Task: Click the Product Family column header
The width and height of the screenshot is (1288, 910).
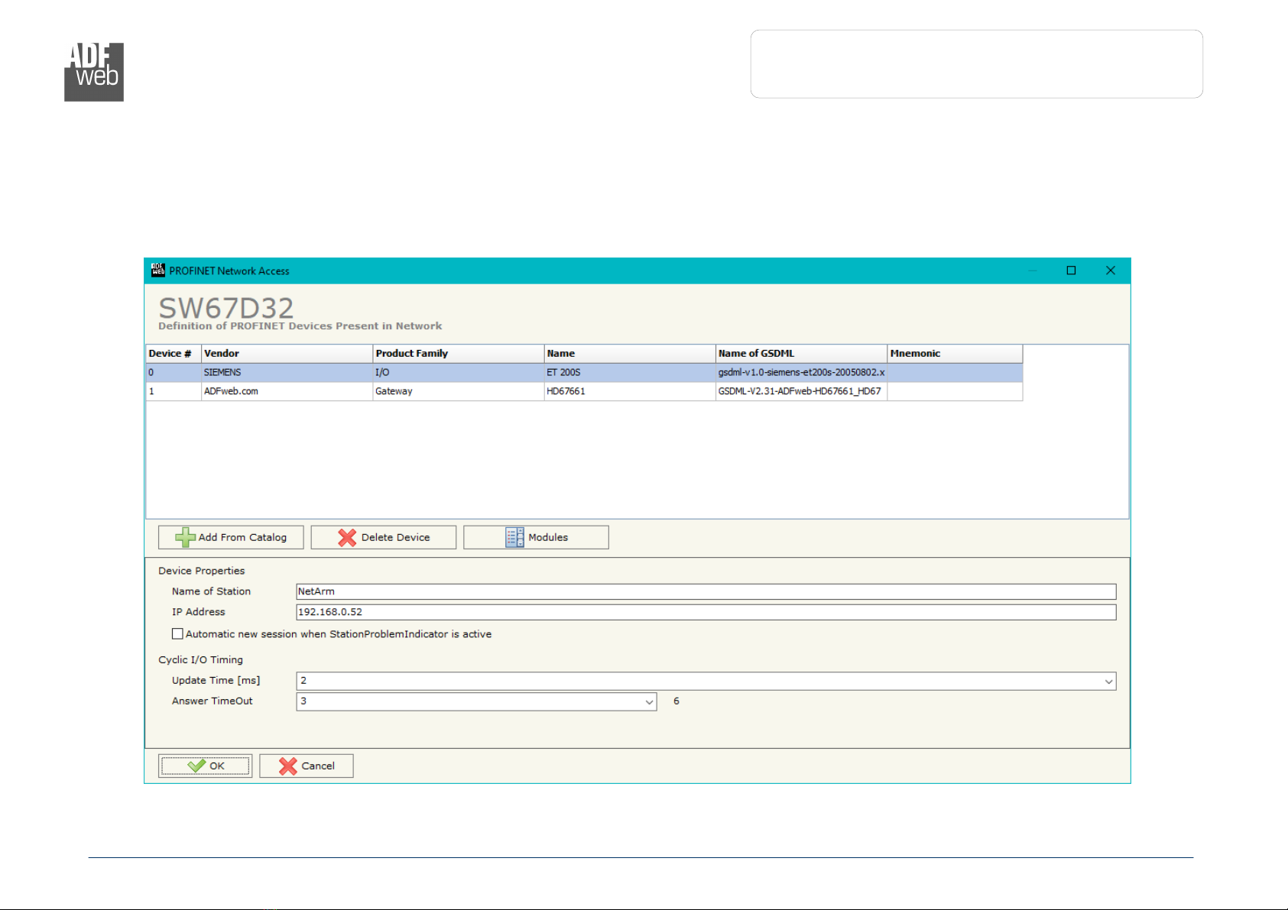Action: coord(458,354)
